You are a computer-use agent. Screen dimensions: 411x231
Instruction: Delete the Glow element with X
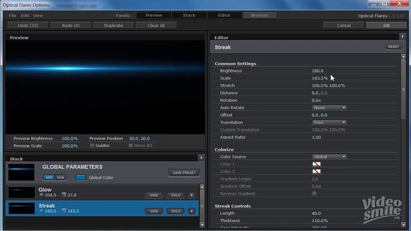(x=191, y=195)
